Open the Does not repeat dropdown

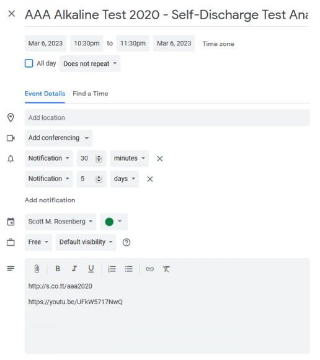pyautogui.click(x=90, y=63)
